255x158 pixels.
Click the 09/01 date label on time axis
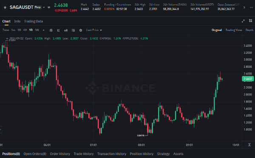pyautogui.click(x=189, y=145)
